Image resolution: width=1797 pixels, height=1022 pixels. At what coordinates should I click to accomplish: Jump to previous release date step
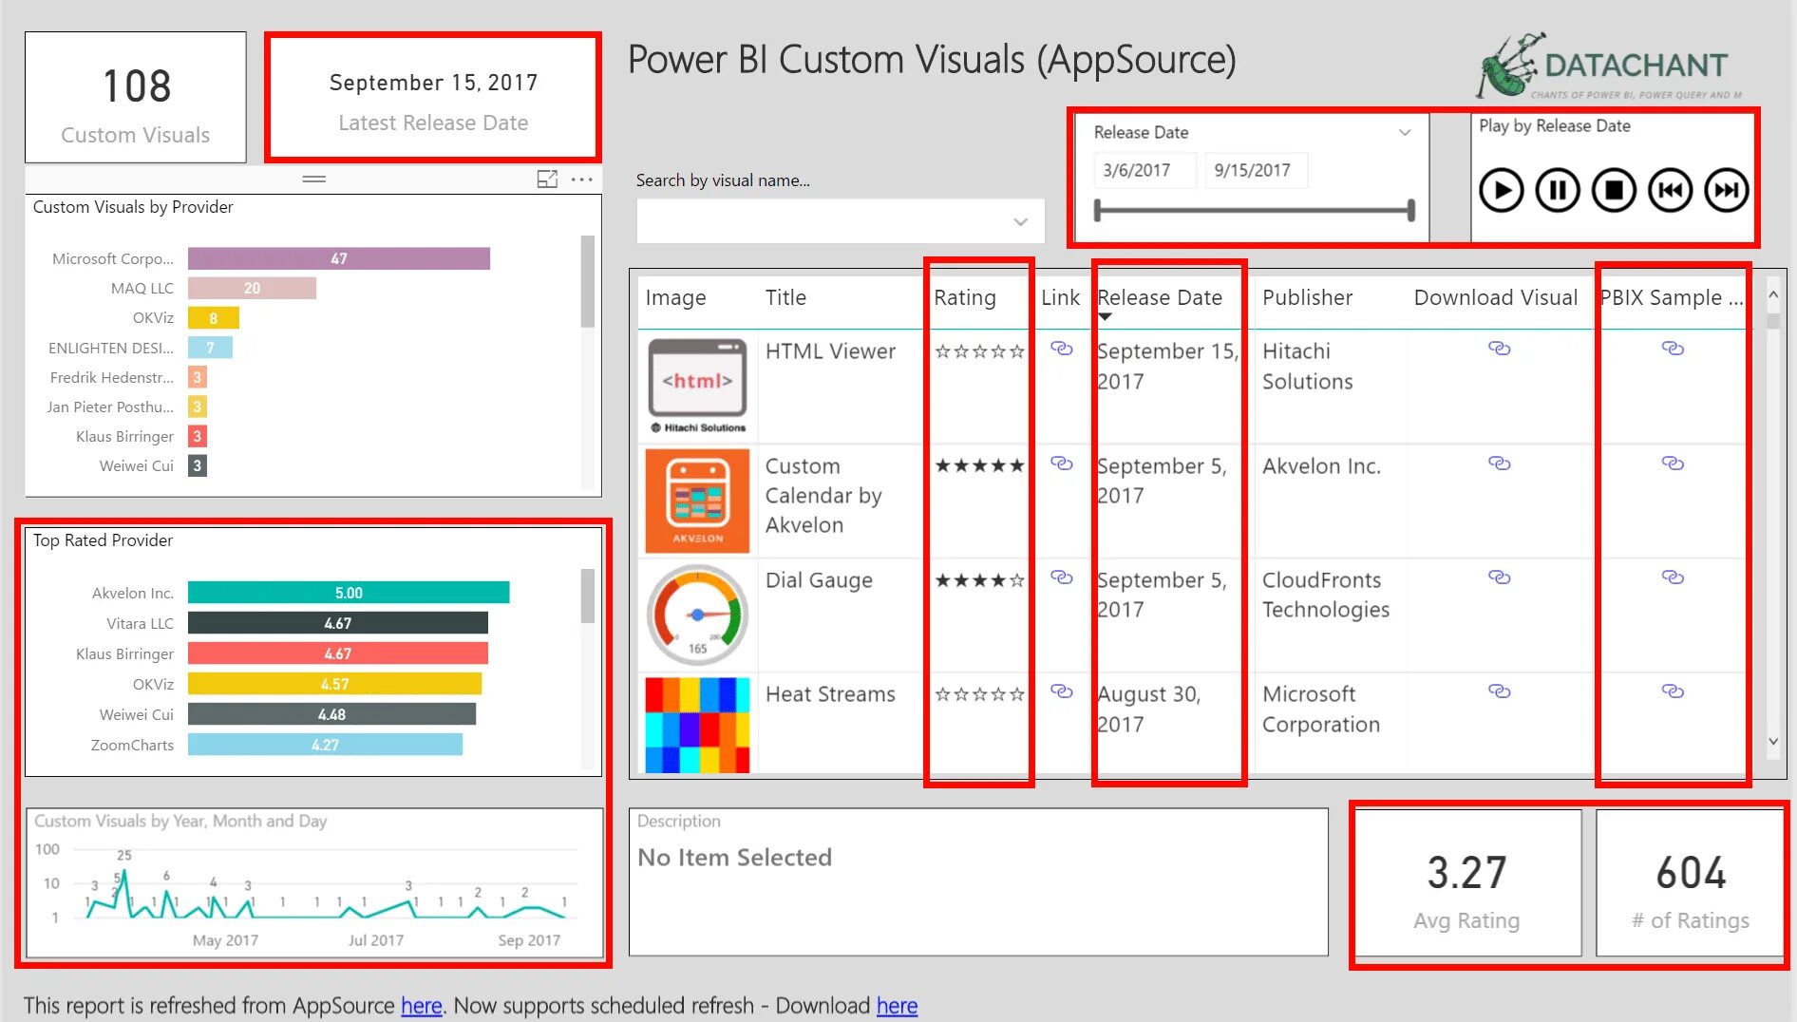click(x=1670, y=190)
